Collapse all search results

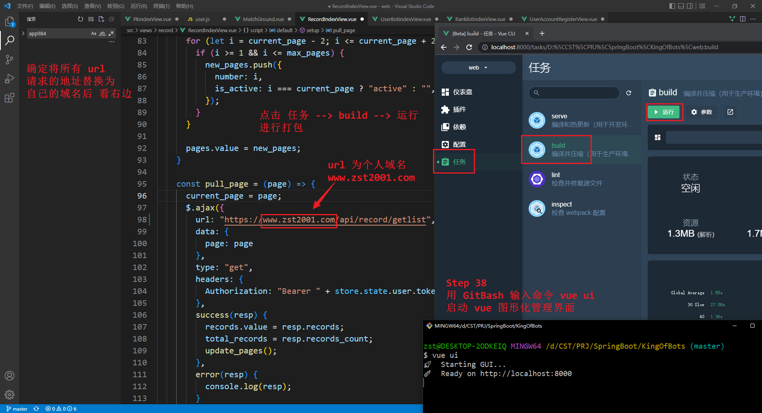(112, 19)
